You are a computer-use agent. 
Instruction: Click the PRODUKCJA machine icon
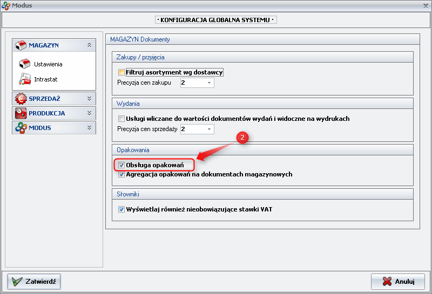(21, 113)
